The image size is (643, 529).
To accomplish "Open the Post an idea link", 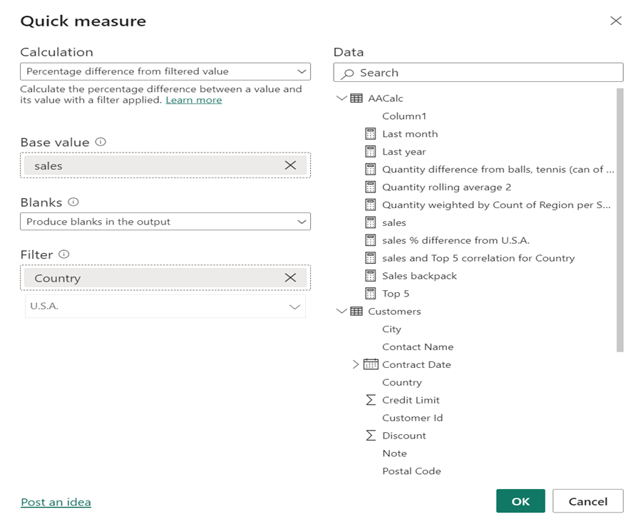I will point(56,502).
